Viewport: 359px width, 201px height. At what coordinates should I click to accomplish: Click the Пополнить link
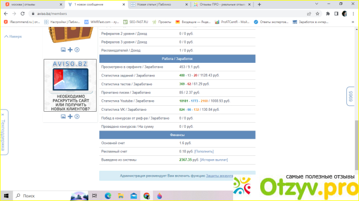[204, 151]
